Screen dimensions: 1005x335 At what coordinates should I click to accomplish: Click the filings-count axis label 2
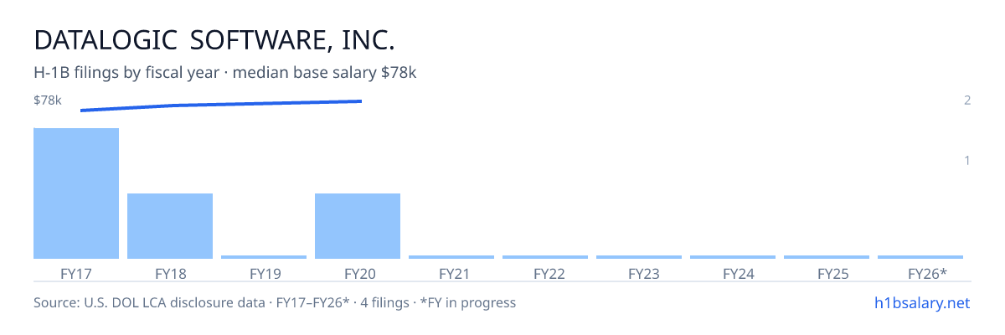click(967, 100)
